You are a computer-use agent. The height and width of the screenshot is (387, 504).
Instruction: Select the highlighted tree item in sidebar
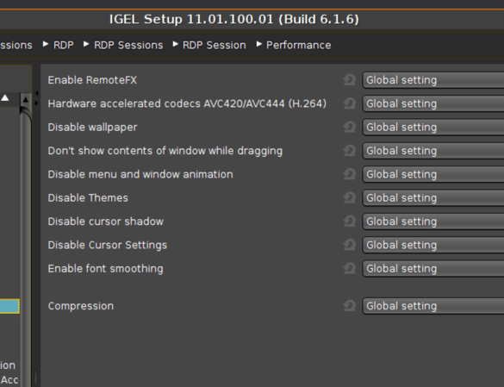9,306
